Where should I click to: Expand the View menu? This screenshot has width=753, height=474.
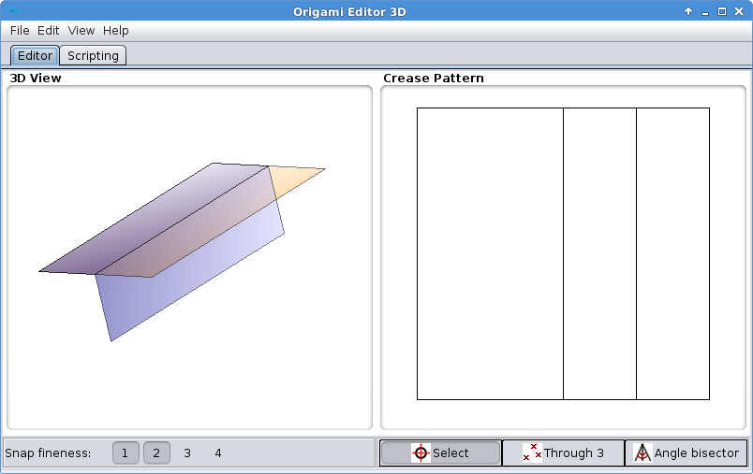[81, 31]
